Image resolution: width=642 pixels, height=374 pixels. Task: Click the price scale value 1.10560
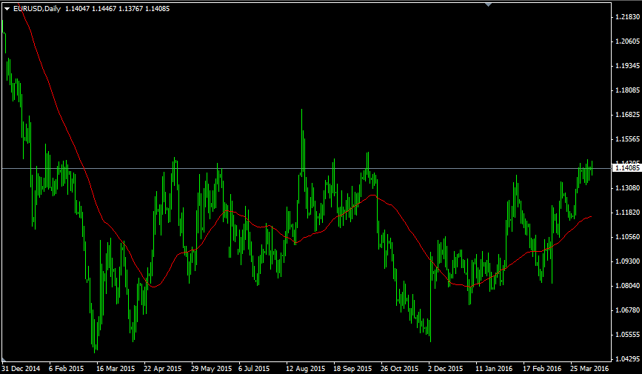pos(627,237)
